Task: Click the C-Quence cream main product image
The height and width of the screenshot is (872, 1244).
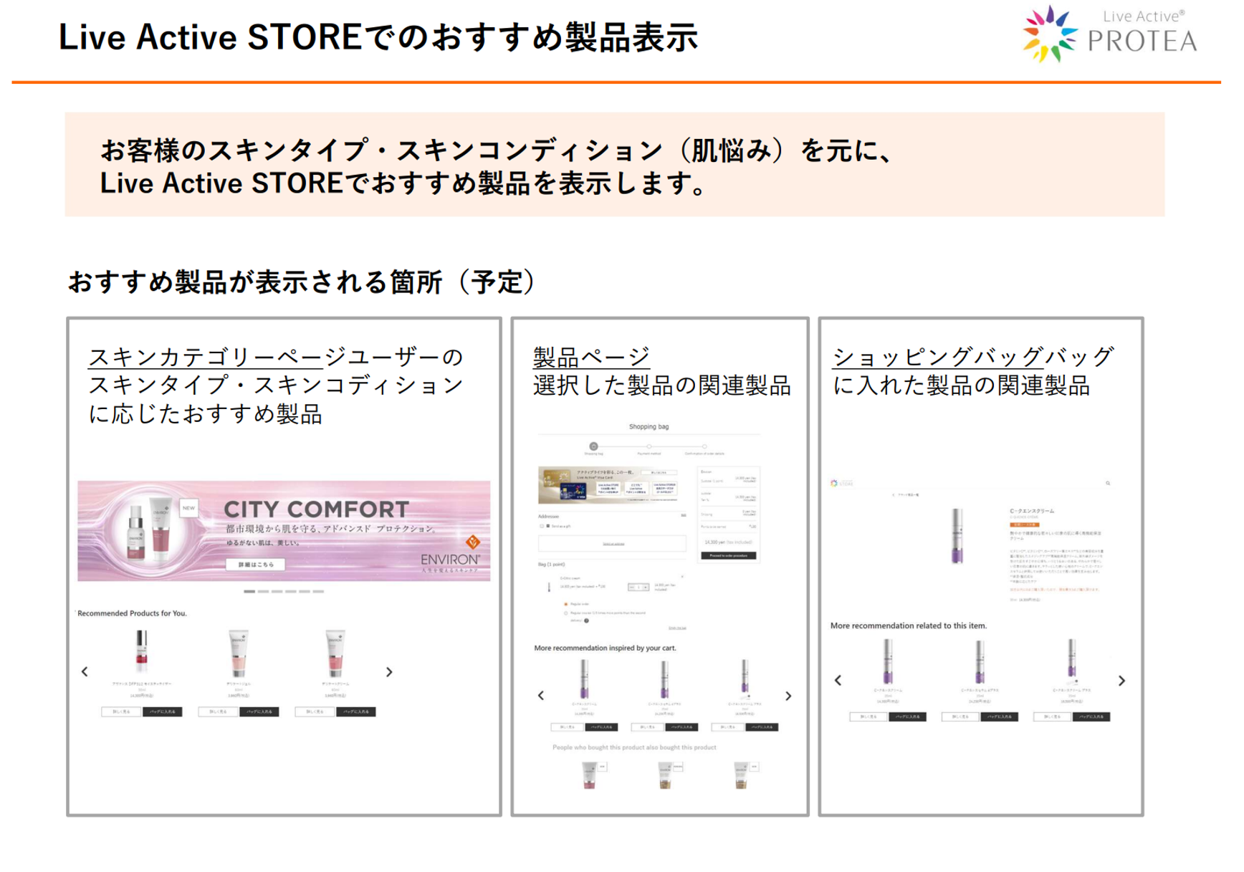Action: (957, 535)
